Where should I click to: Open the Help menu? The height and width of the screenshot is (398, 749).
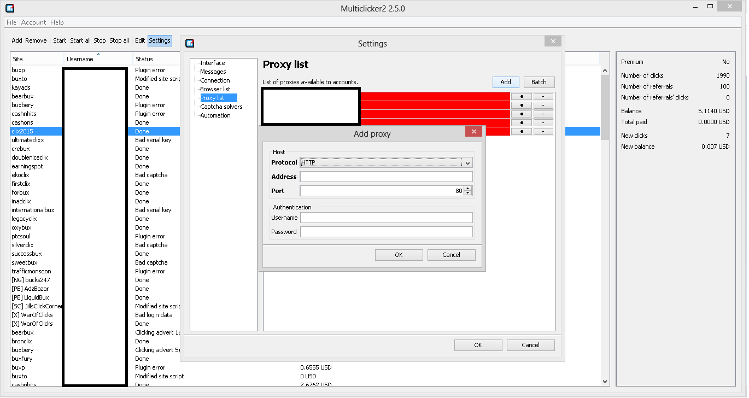pos(56,22)
